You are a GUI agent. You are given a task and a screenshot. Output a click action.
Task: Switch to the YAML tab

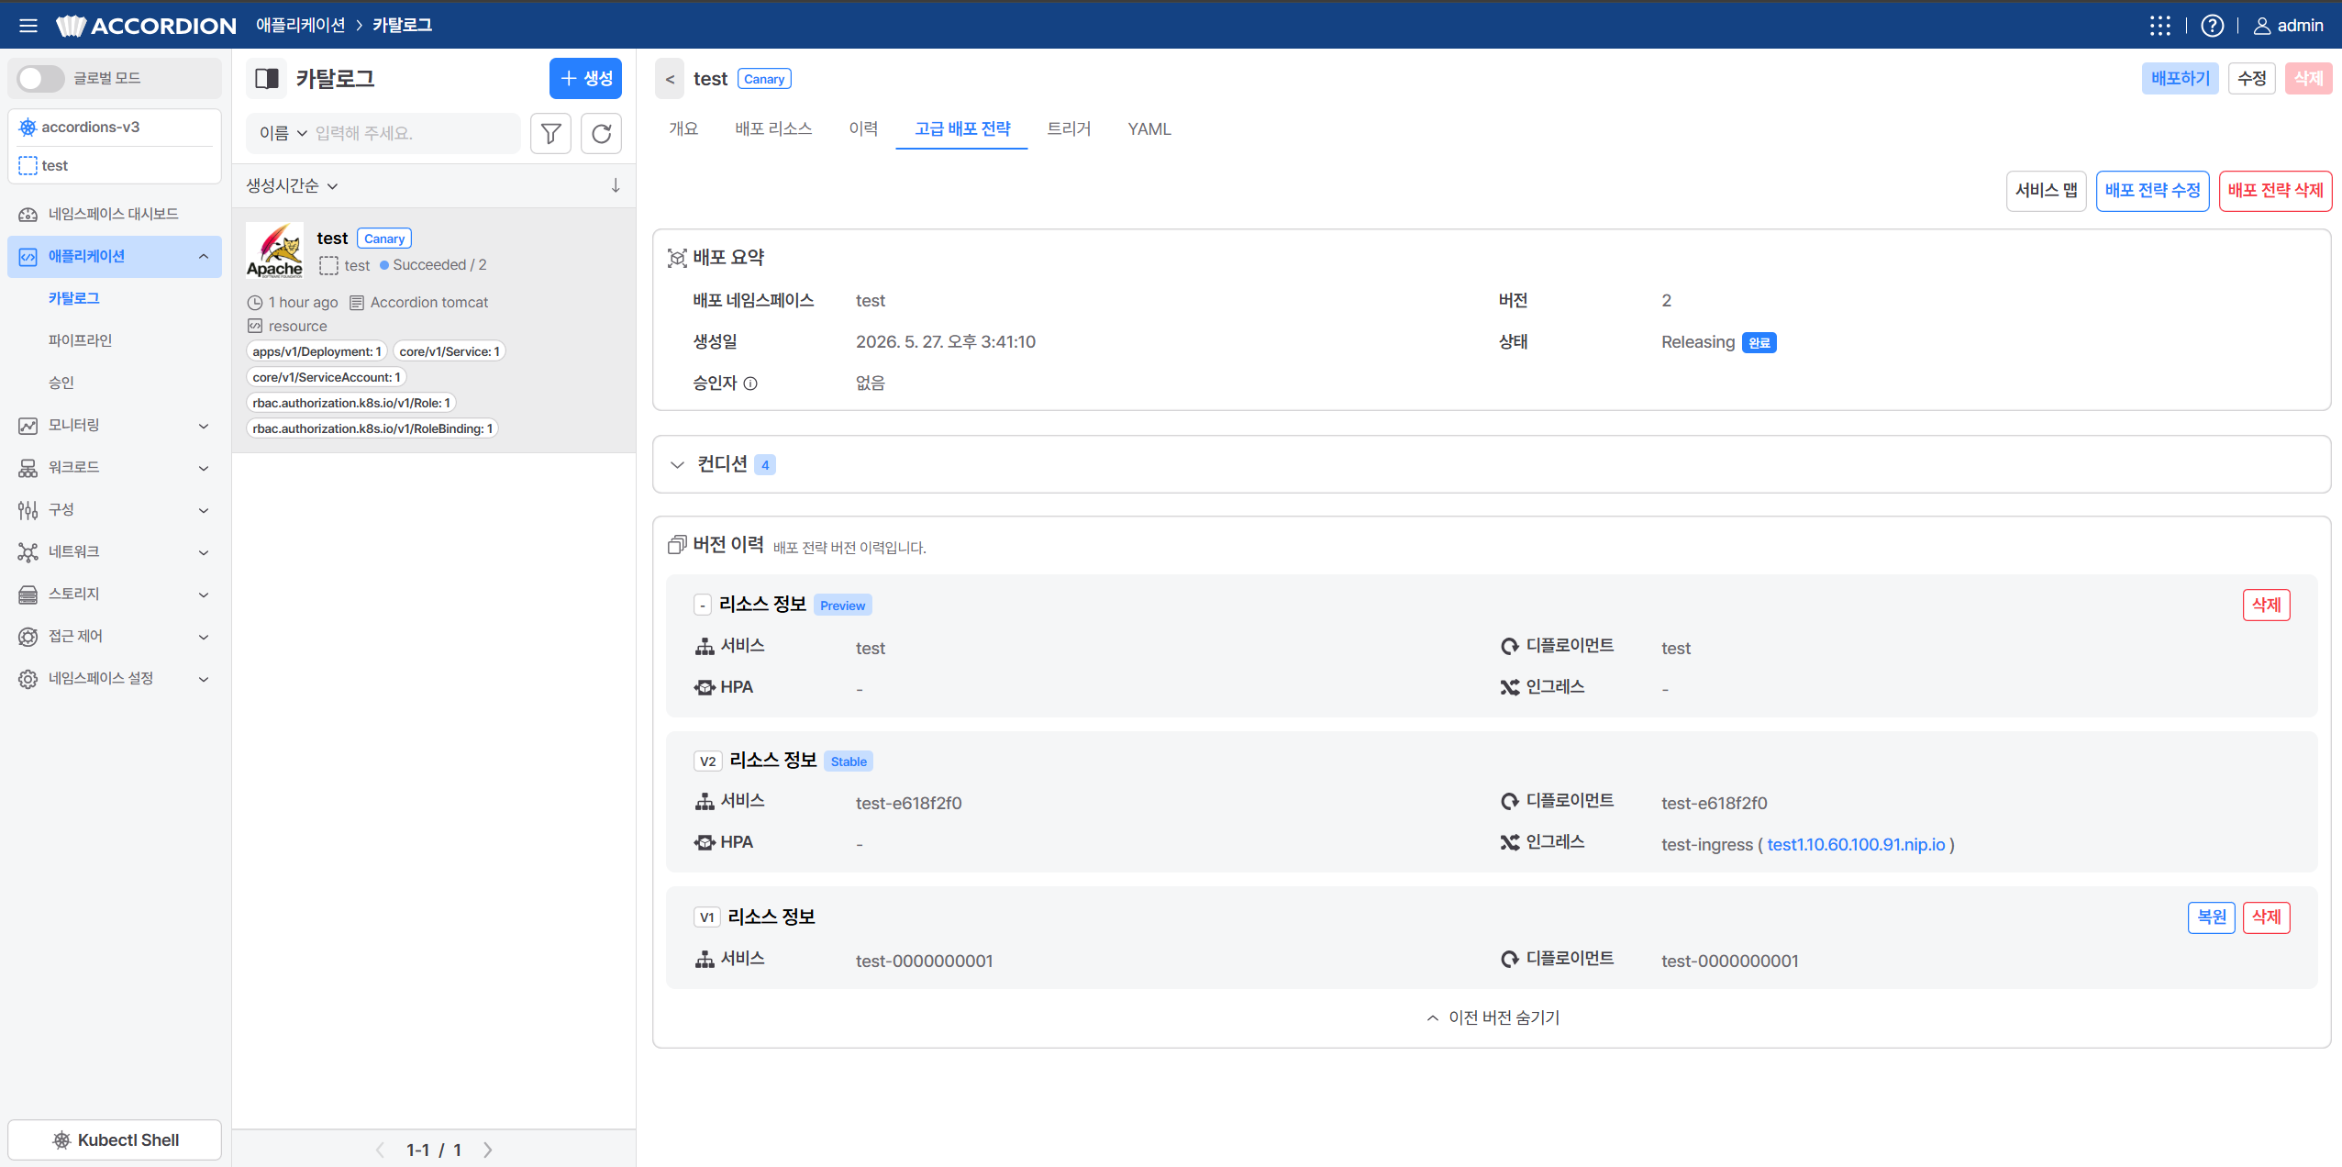1149,128
